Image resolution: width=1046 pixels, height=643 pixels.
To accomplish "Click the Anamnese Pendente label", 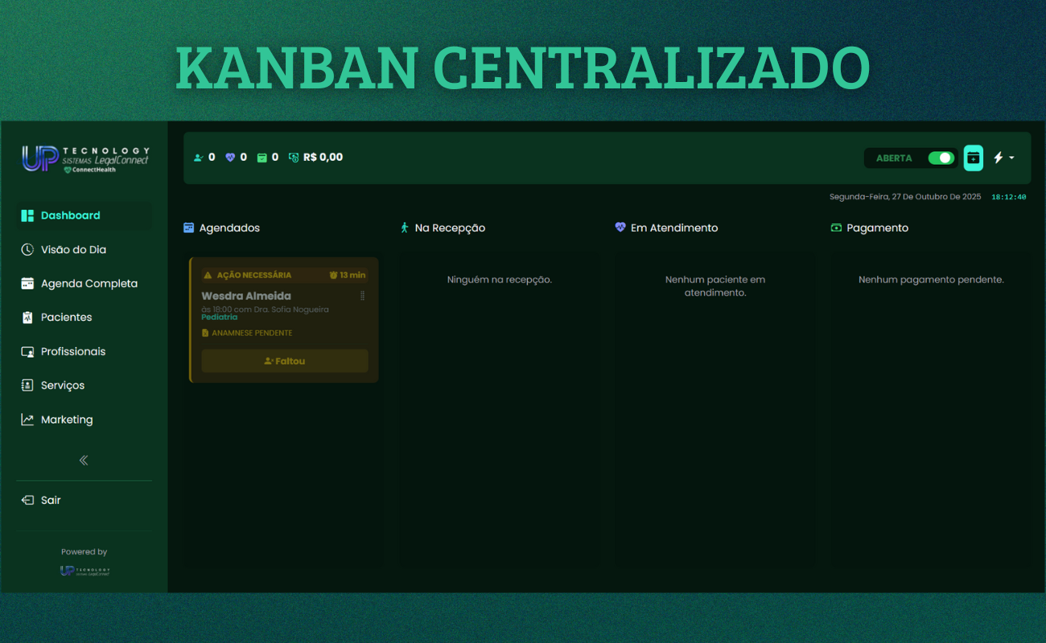I will click(x=251, y=333).
